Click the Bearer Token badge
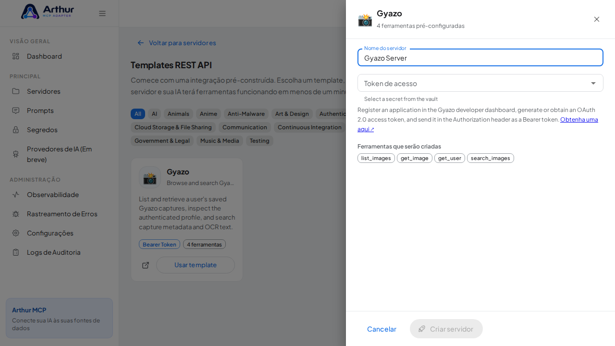Viewport: 615px width, 346px height. click(x=160, y=244)
